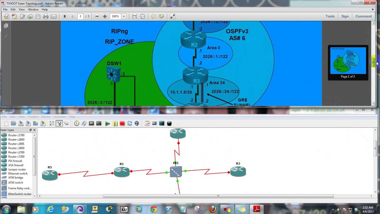Open the Window menu in Adobe Reader

(x=33, y=10)
